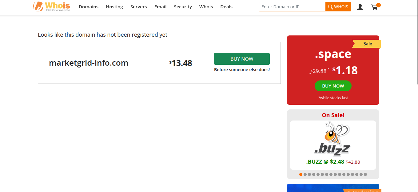Buy marketgrid-info.com with green BUY NOW

(242, 59)
